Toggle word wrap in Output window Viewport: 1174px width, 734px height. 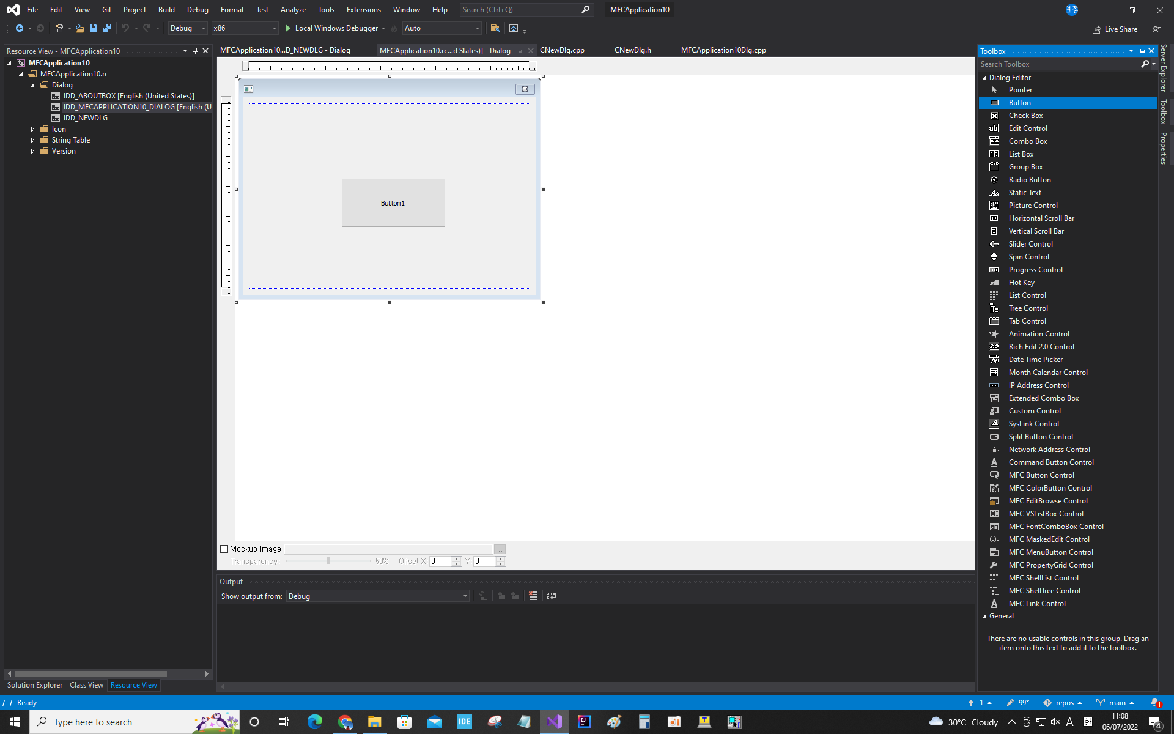pyautogui.click(x=552, y=596)
